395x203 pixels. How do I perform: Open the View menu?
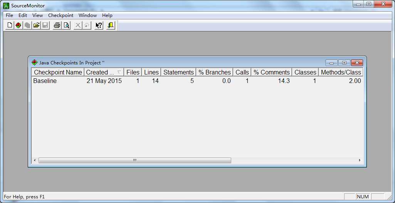[37, 15]
